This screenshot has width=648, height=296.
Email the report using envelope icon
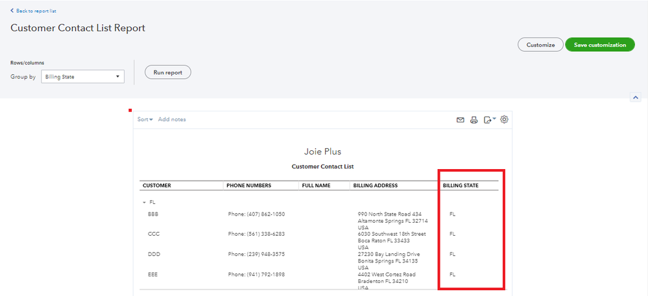coord(460,120)
